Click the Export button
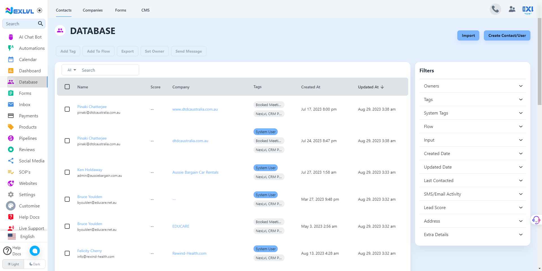 127,51
